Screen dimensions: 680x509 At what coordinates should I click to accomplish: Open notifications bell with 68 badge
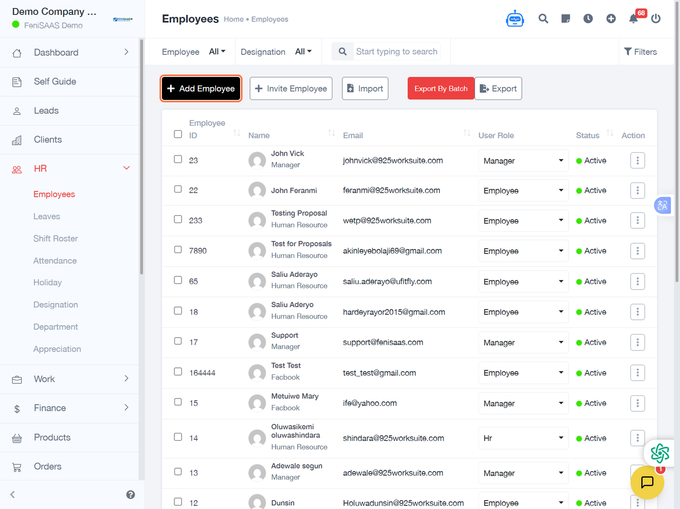(633, 19)
